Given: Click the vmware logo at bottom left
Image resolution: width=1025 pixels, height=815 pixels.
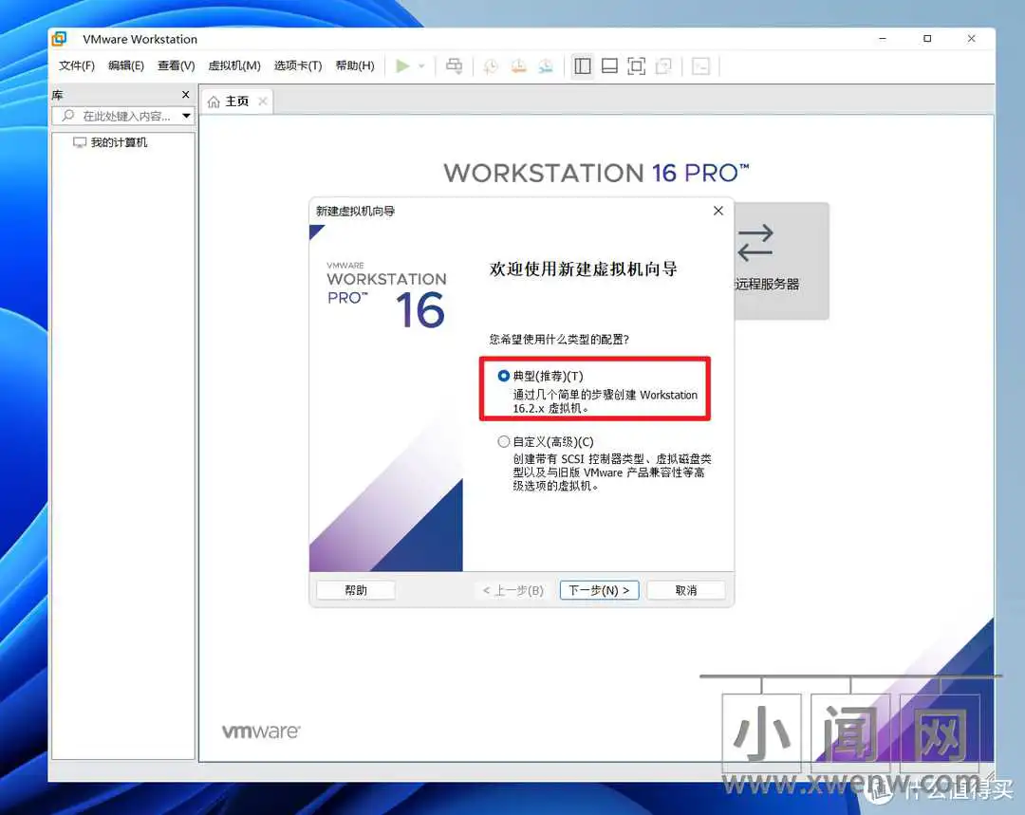Looking at the screenshot, I should tap(261, 732).
